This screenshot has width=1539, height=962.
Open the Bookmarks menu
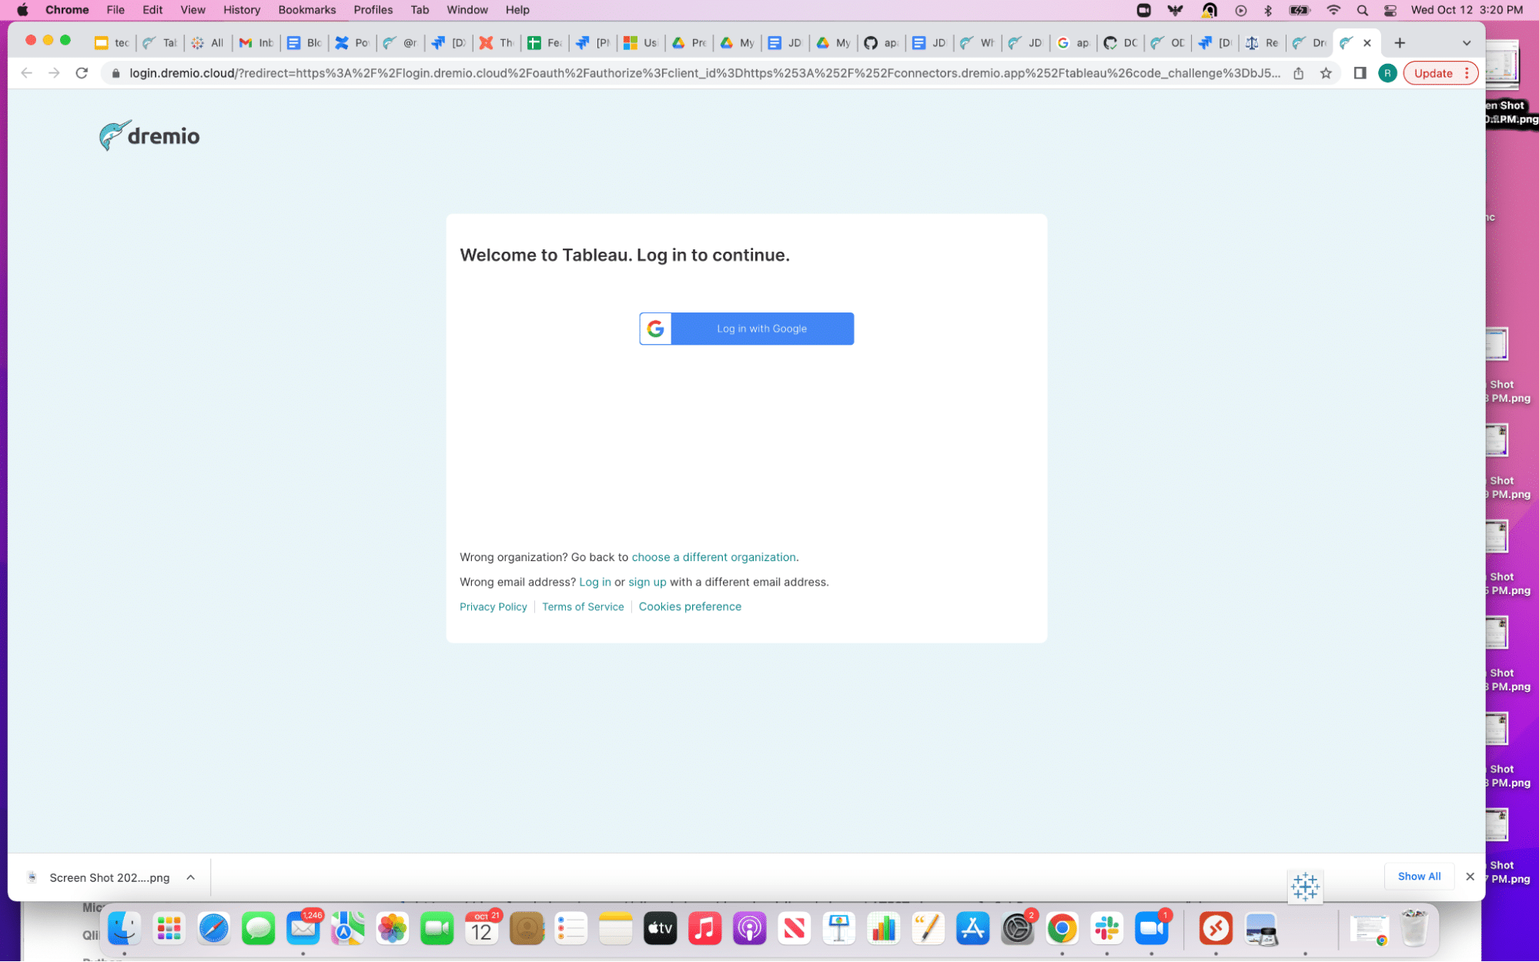pyautogui.click(x=306, y=10)
